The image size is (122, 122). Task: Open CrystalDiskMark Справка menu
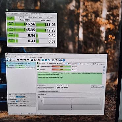[x=32, y=14]
